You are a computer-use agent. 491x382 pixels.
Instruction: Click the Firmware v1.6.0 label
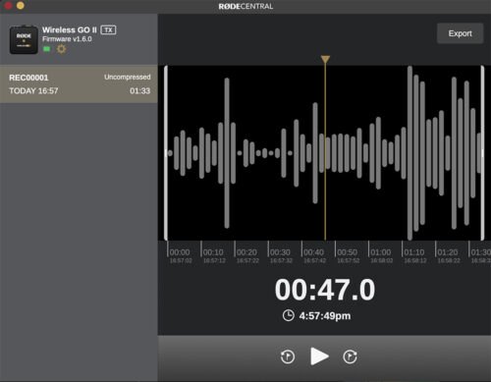click(x=67, y=39)
